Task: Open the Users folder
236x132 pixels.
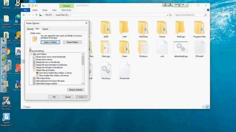Action: tap(125, 49)
